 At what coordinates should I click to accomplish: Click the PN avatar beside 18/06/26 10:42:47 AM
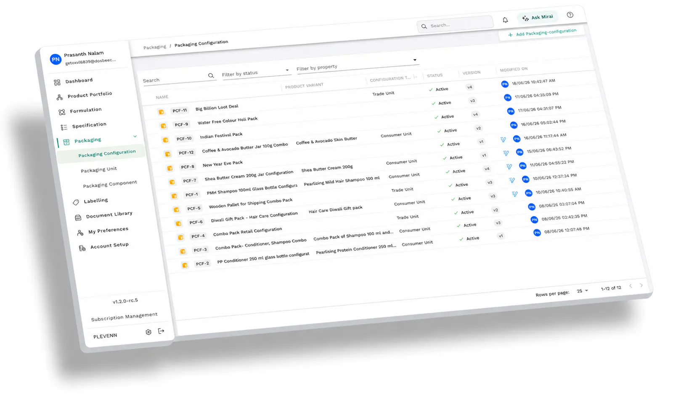click(x=505, y=84)
